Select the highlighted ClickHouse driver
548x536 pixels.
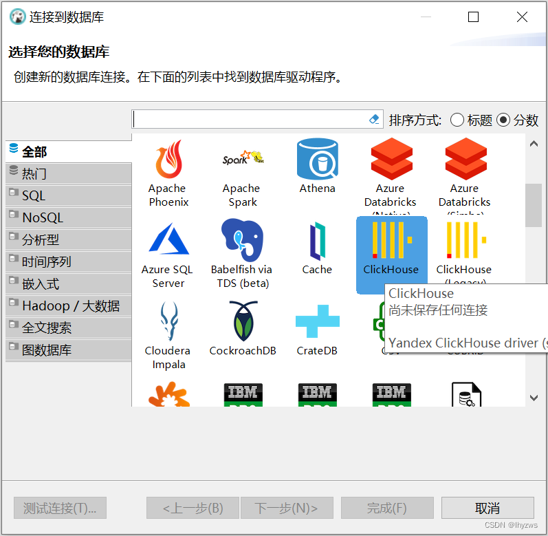pyautogui.click(x=391, y=255)
